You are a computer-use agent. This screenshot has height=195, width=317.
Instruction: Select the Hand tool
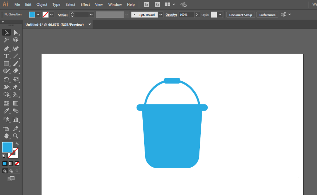[x=6, y=136]
